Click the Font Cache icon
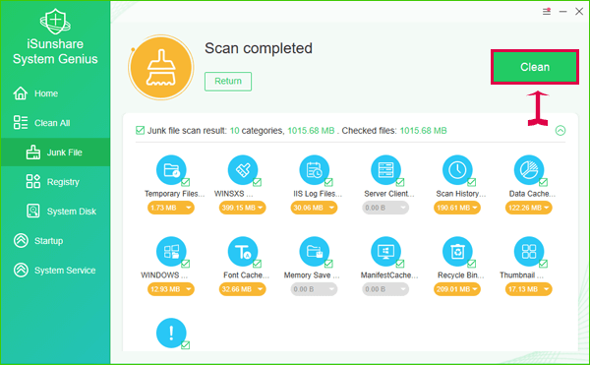The width and height of the screenshot is (590, 365). click(x=243, y=251)
